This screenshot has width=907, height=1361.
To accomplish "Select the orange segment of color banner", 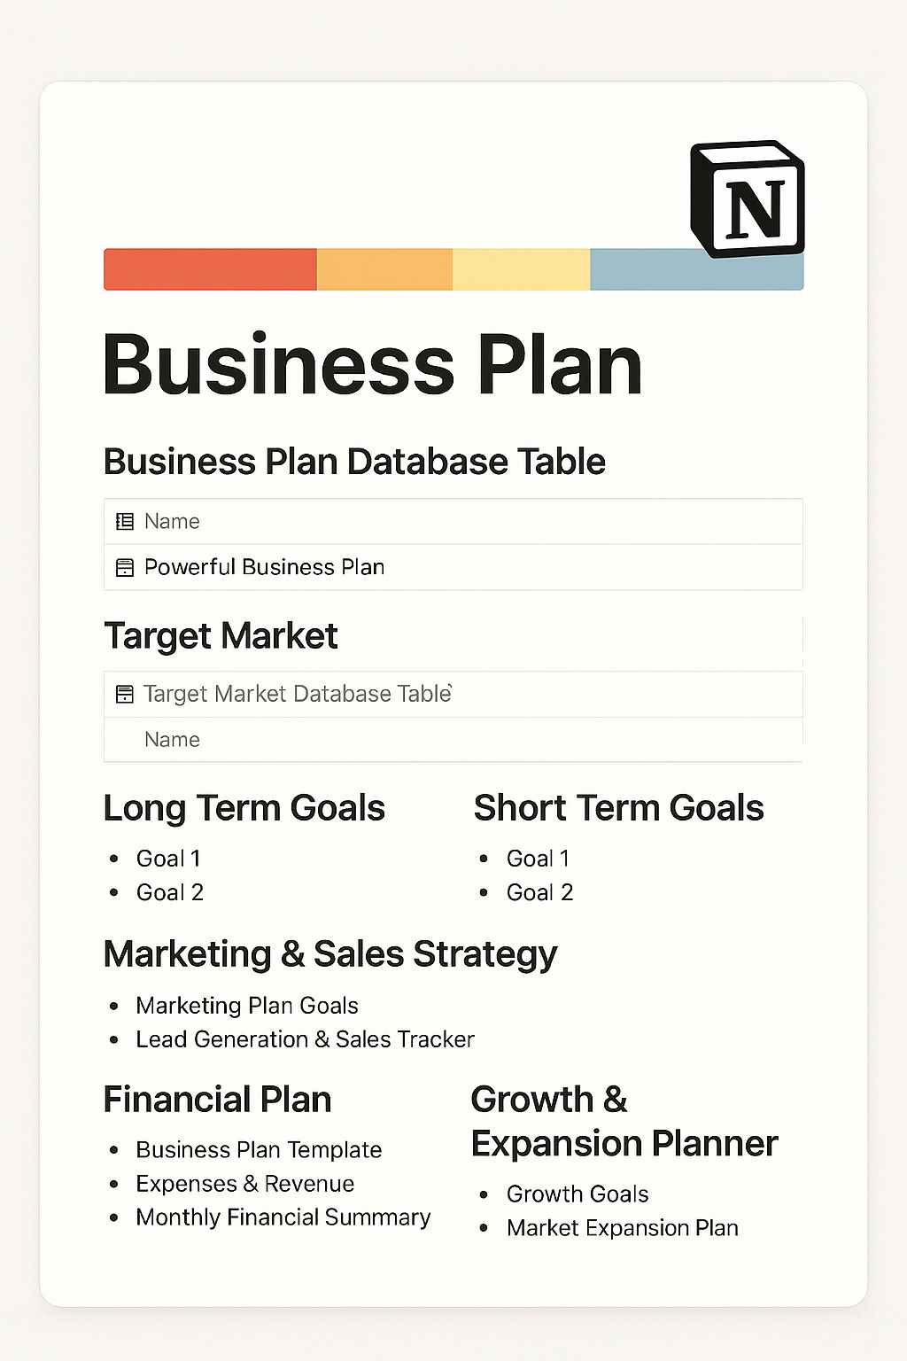I will [x=384, y=269].
